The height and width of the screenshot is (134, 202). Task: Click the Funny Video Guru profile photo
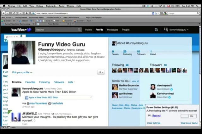click(x=23, y=53)
